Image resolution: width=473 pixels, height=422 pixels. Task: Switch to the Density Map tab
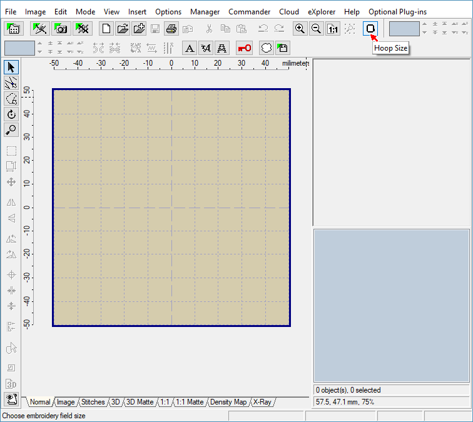point(228,402)
